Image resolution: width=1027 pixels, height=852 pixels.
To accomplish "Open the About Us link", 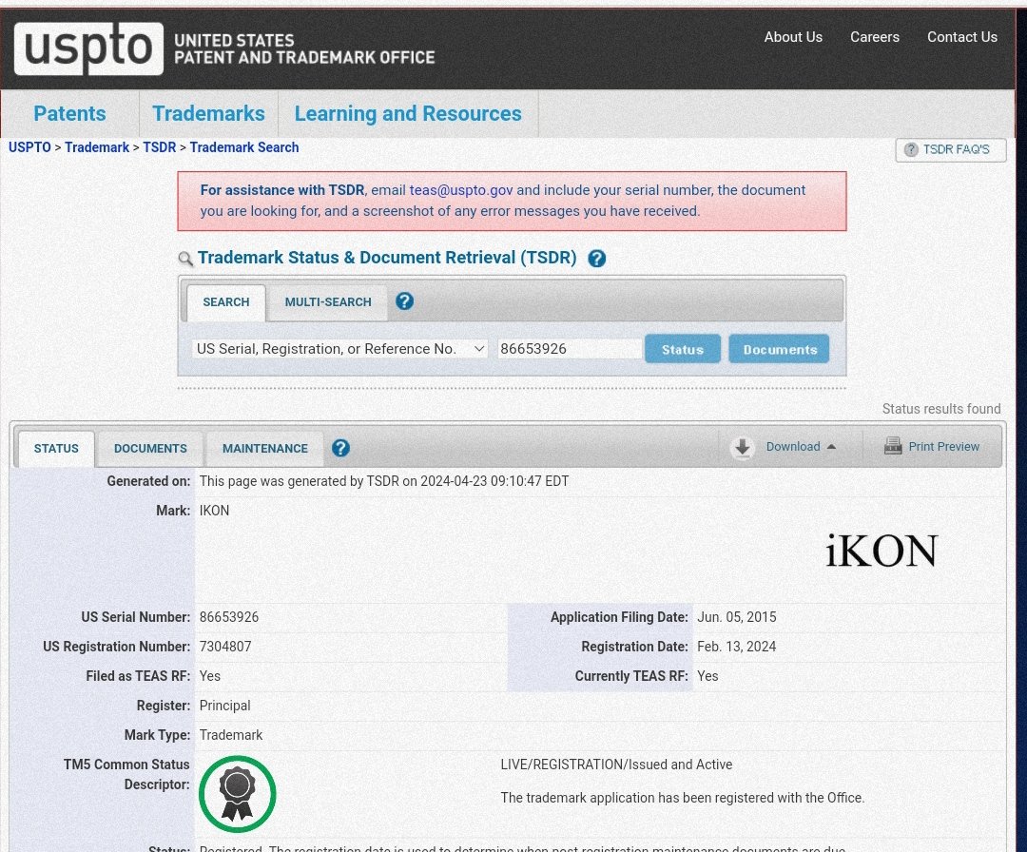I will pyautogui.click(x=793, y=37).
